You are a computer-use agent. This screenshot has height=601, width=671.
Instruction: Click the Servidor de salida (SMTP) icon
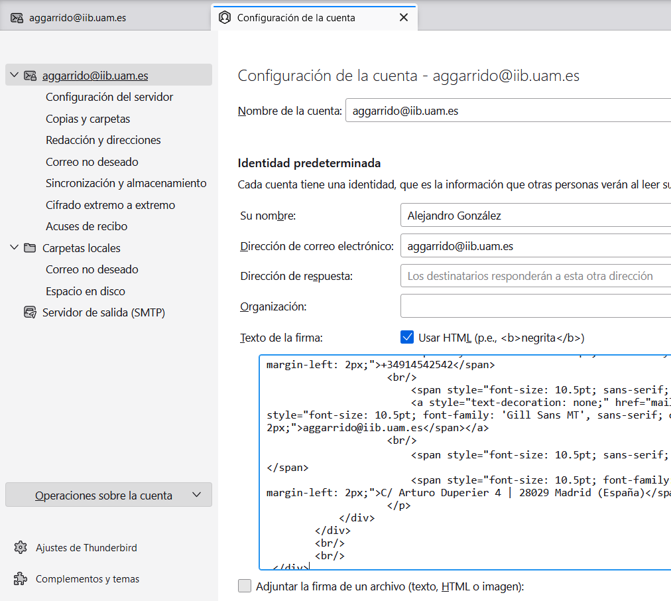click(30, 312)
